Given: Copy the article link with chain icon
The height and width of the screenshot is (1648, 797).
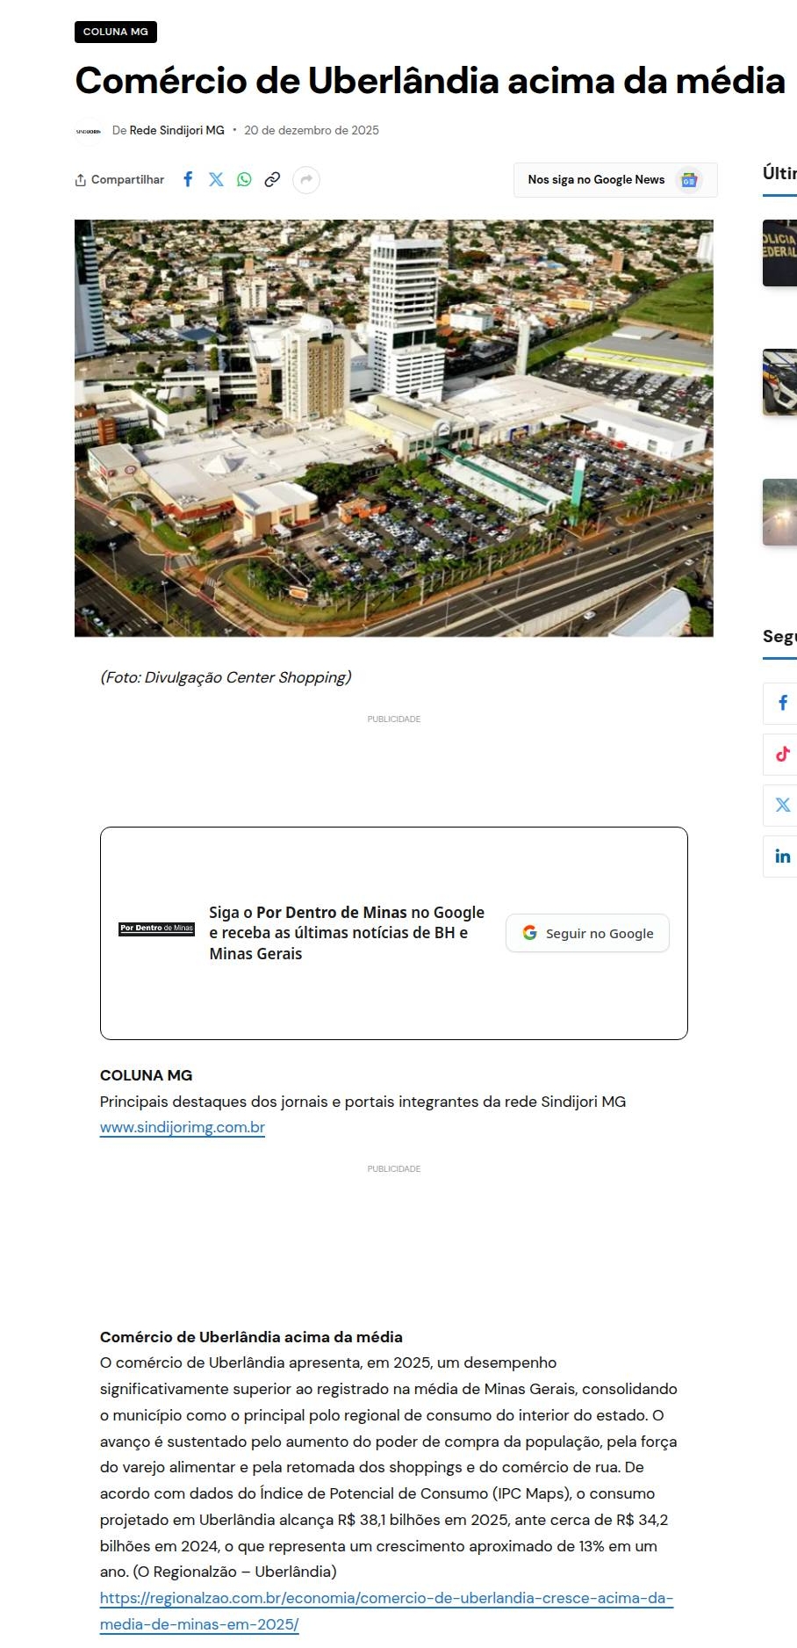Looking at the screenshot, I should tap(272, 179).
